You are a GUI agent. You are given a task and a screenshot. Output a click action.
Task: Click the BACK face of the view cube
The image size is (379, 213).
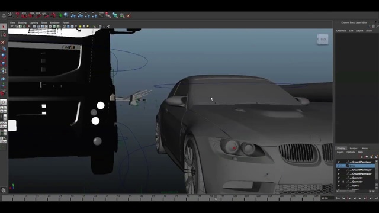tap(323, 40)
